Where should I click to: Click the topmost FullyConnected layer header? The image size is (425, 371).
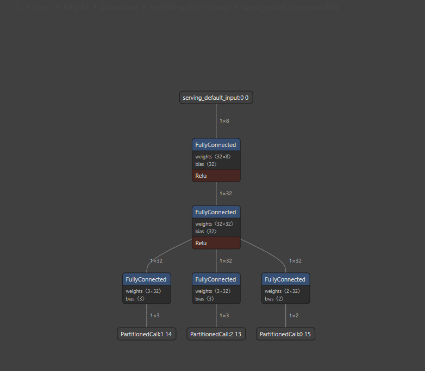coord(216,145)
